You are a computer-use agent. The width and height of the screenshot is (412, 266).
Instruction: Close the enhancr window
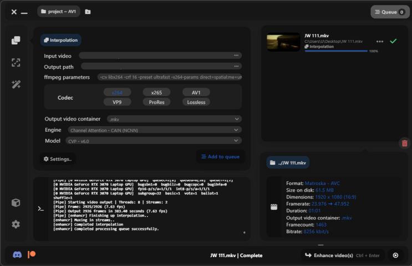point(14,12)
